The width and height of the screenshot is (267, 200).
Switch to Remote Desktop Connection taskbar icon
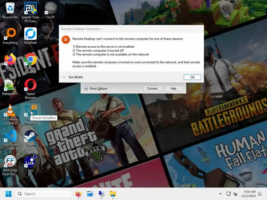(101, 194)
